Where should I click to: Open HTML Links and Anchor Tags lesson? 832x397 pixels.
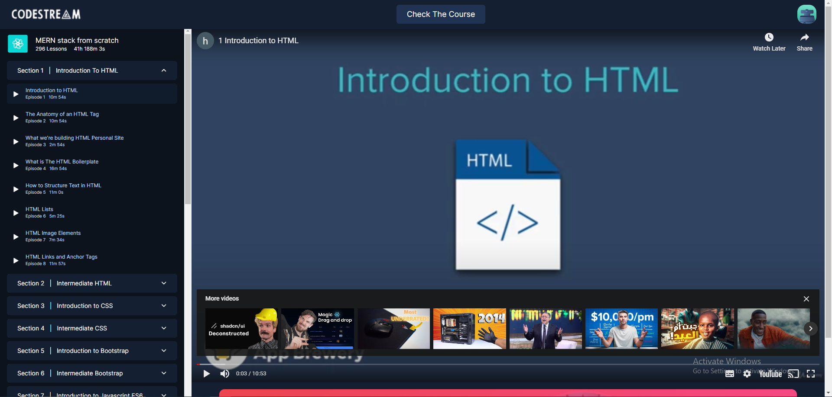pyautogui.click(x=61, y=257)
